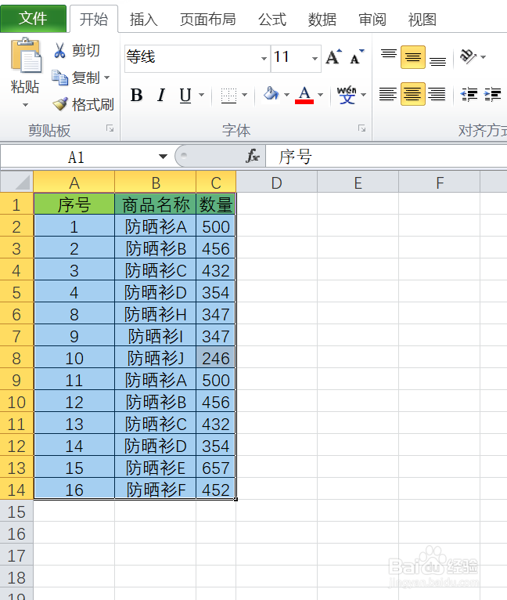Screen dimensions: 507x600
Task: Open the font group dialog launcher
Action: click(x=361, y=128)
